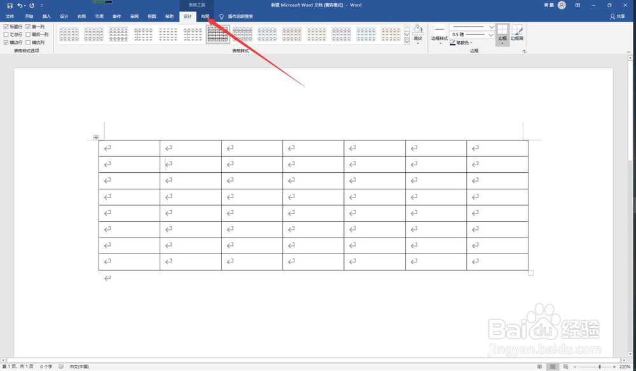Enable the 最后一列 (last column) checkbox
Viewport: 636px width, 371px height.
28,34
